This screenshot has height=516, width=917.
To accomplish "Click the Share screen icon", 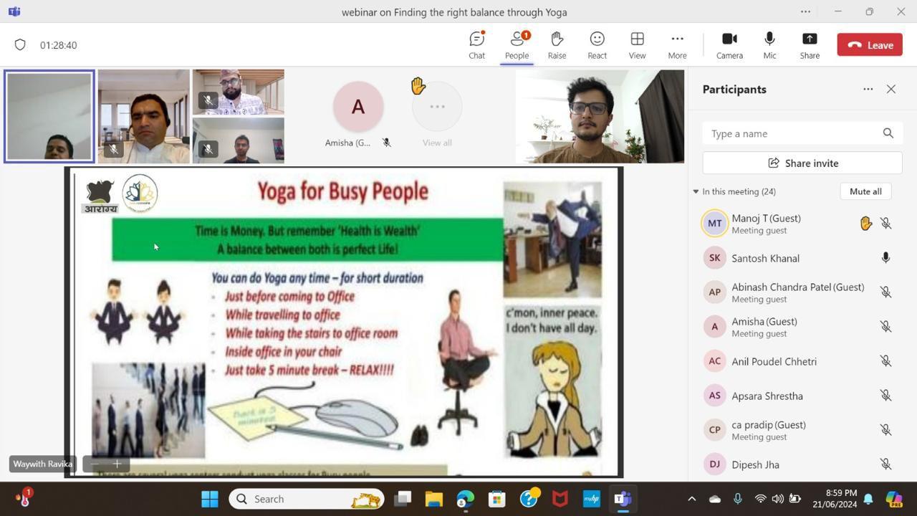I will (x=810, y=45).
